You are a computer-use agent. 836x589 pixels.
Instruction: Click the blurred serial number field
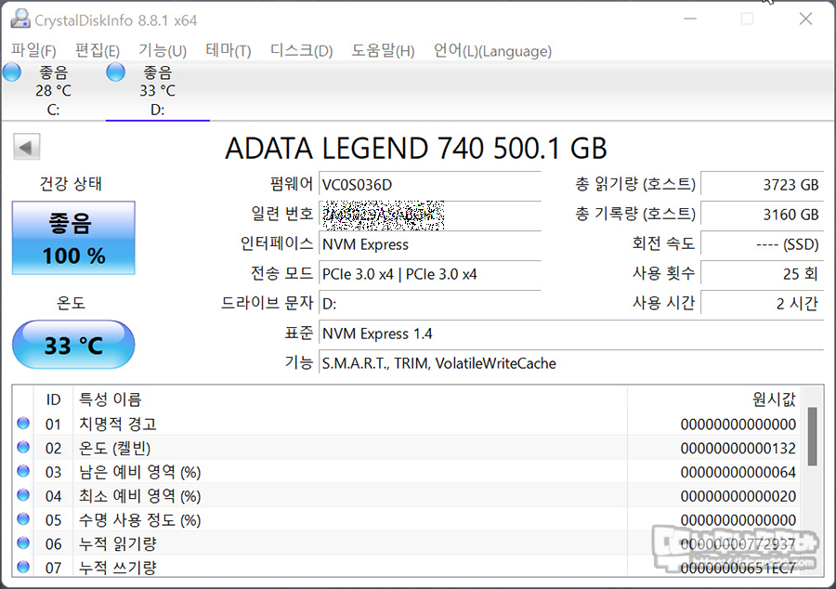click(x=430, y=215)
